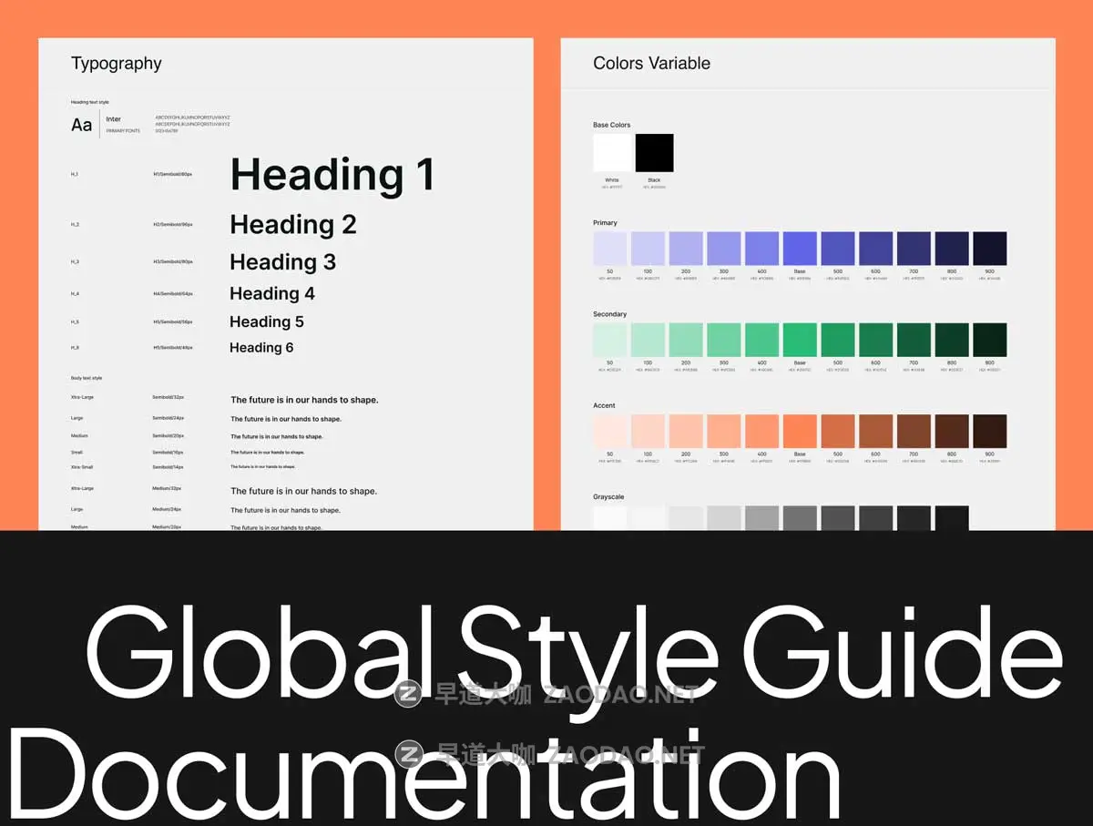This screenshot has width=1093, height=826.
Task: Choose the Secondary 50 pale mint swatch
Action: pos(610,340)
